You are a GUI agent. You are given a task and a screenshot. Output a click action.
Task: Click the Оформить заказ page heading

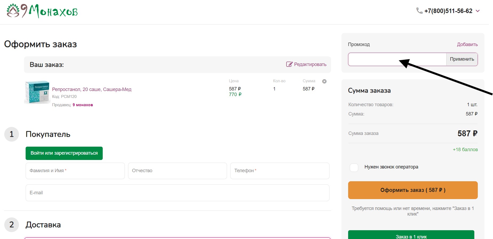41,44
